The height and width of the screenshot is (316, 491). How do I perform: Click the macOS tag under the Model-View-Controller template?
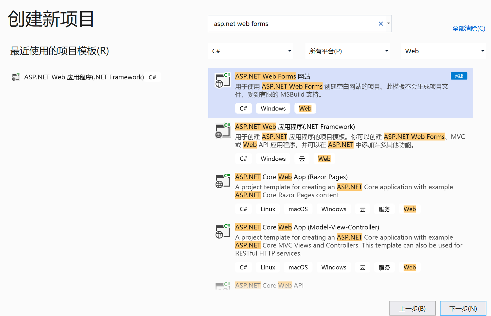[x=298, y=267]
